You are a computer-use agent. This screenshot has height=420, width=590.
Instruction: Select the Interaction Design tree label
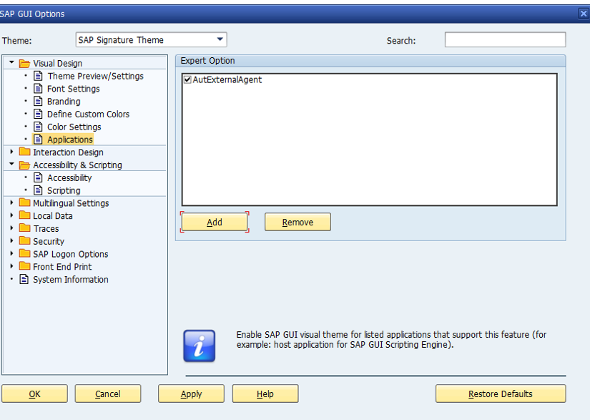point(68,152)
